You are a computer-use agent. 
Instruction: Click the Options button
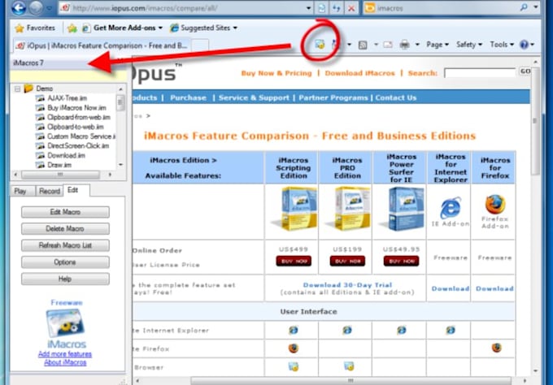(65, 262)
